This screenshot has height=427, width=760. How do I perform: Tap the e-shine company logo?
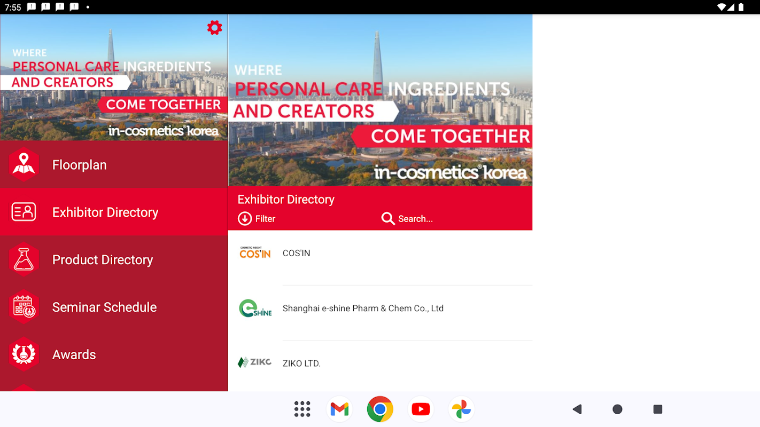[255, 308]
